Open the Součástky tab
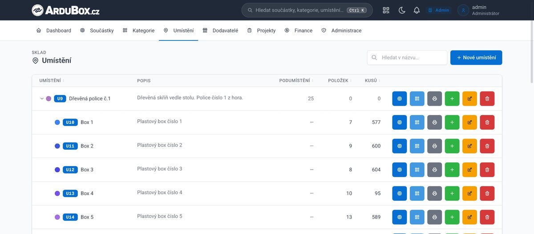Viewport: 534px width, 234px height. tap(97, 31)
